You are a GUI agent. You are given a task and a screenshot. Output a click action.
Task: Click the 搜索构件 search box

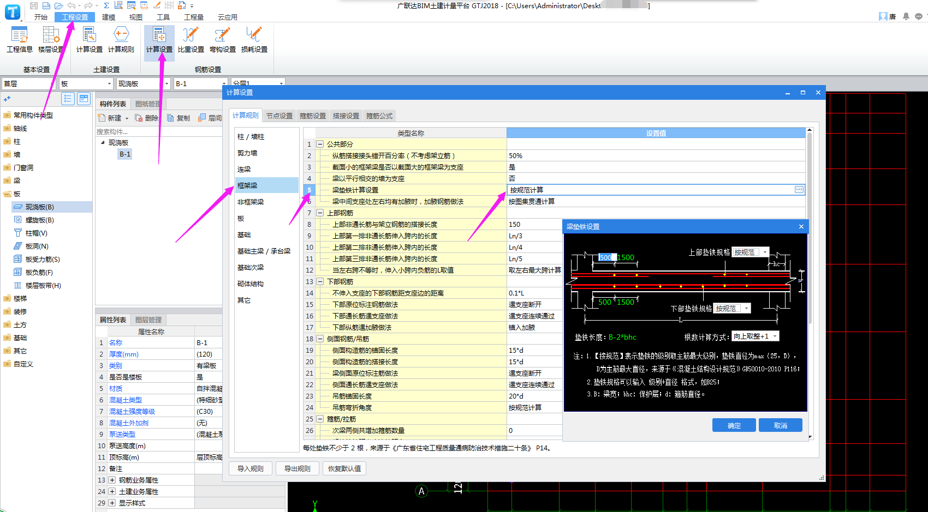[x=158, y=131]
